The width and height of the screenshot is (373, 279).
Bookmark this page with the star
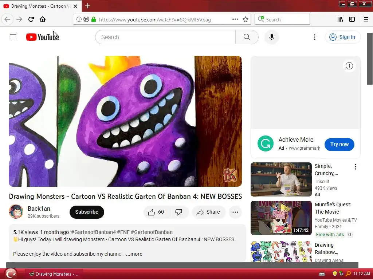pyautogui.click(x=246, y=20)
